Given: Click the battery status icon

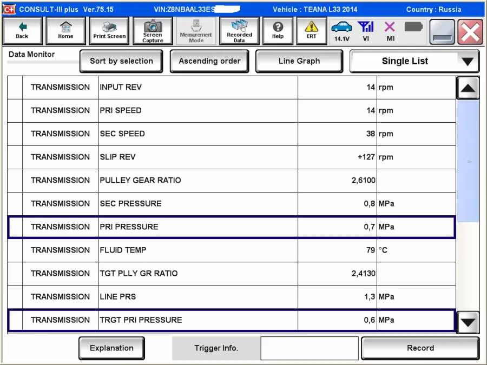Looking at the screenshot, I should click(414, 27).
